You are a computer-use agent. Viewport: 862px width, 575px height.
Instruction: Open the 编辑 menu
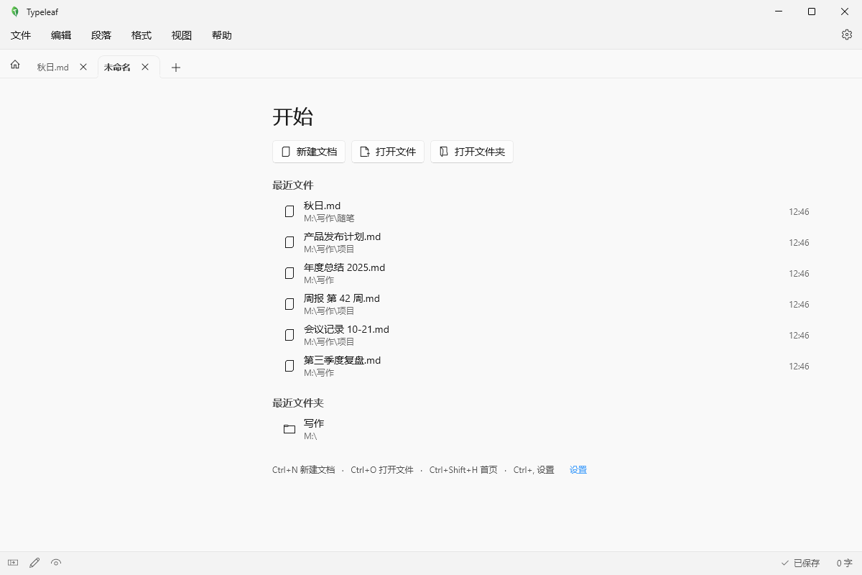[61, 35]
